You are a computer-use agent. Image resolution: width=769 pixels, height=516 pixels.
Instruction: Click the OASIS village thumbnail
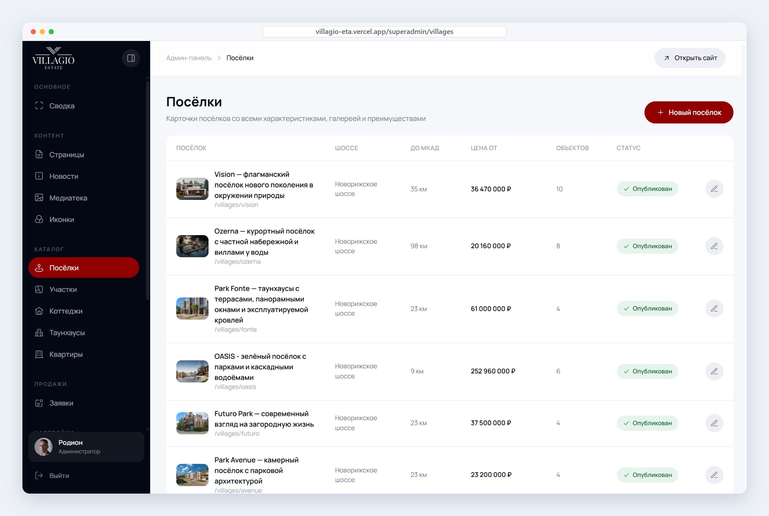tap(192, 371)
